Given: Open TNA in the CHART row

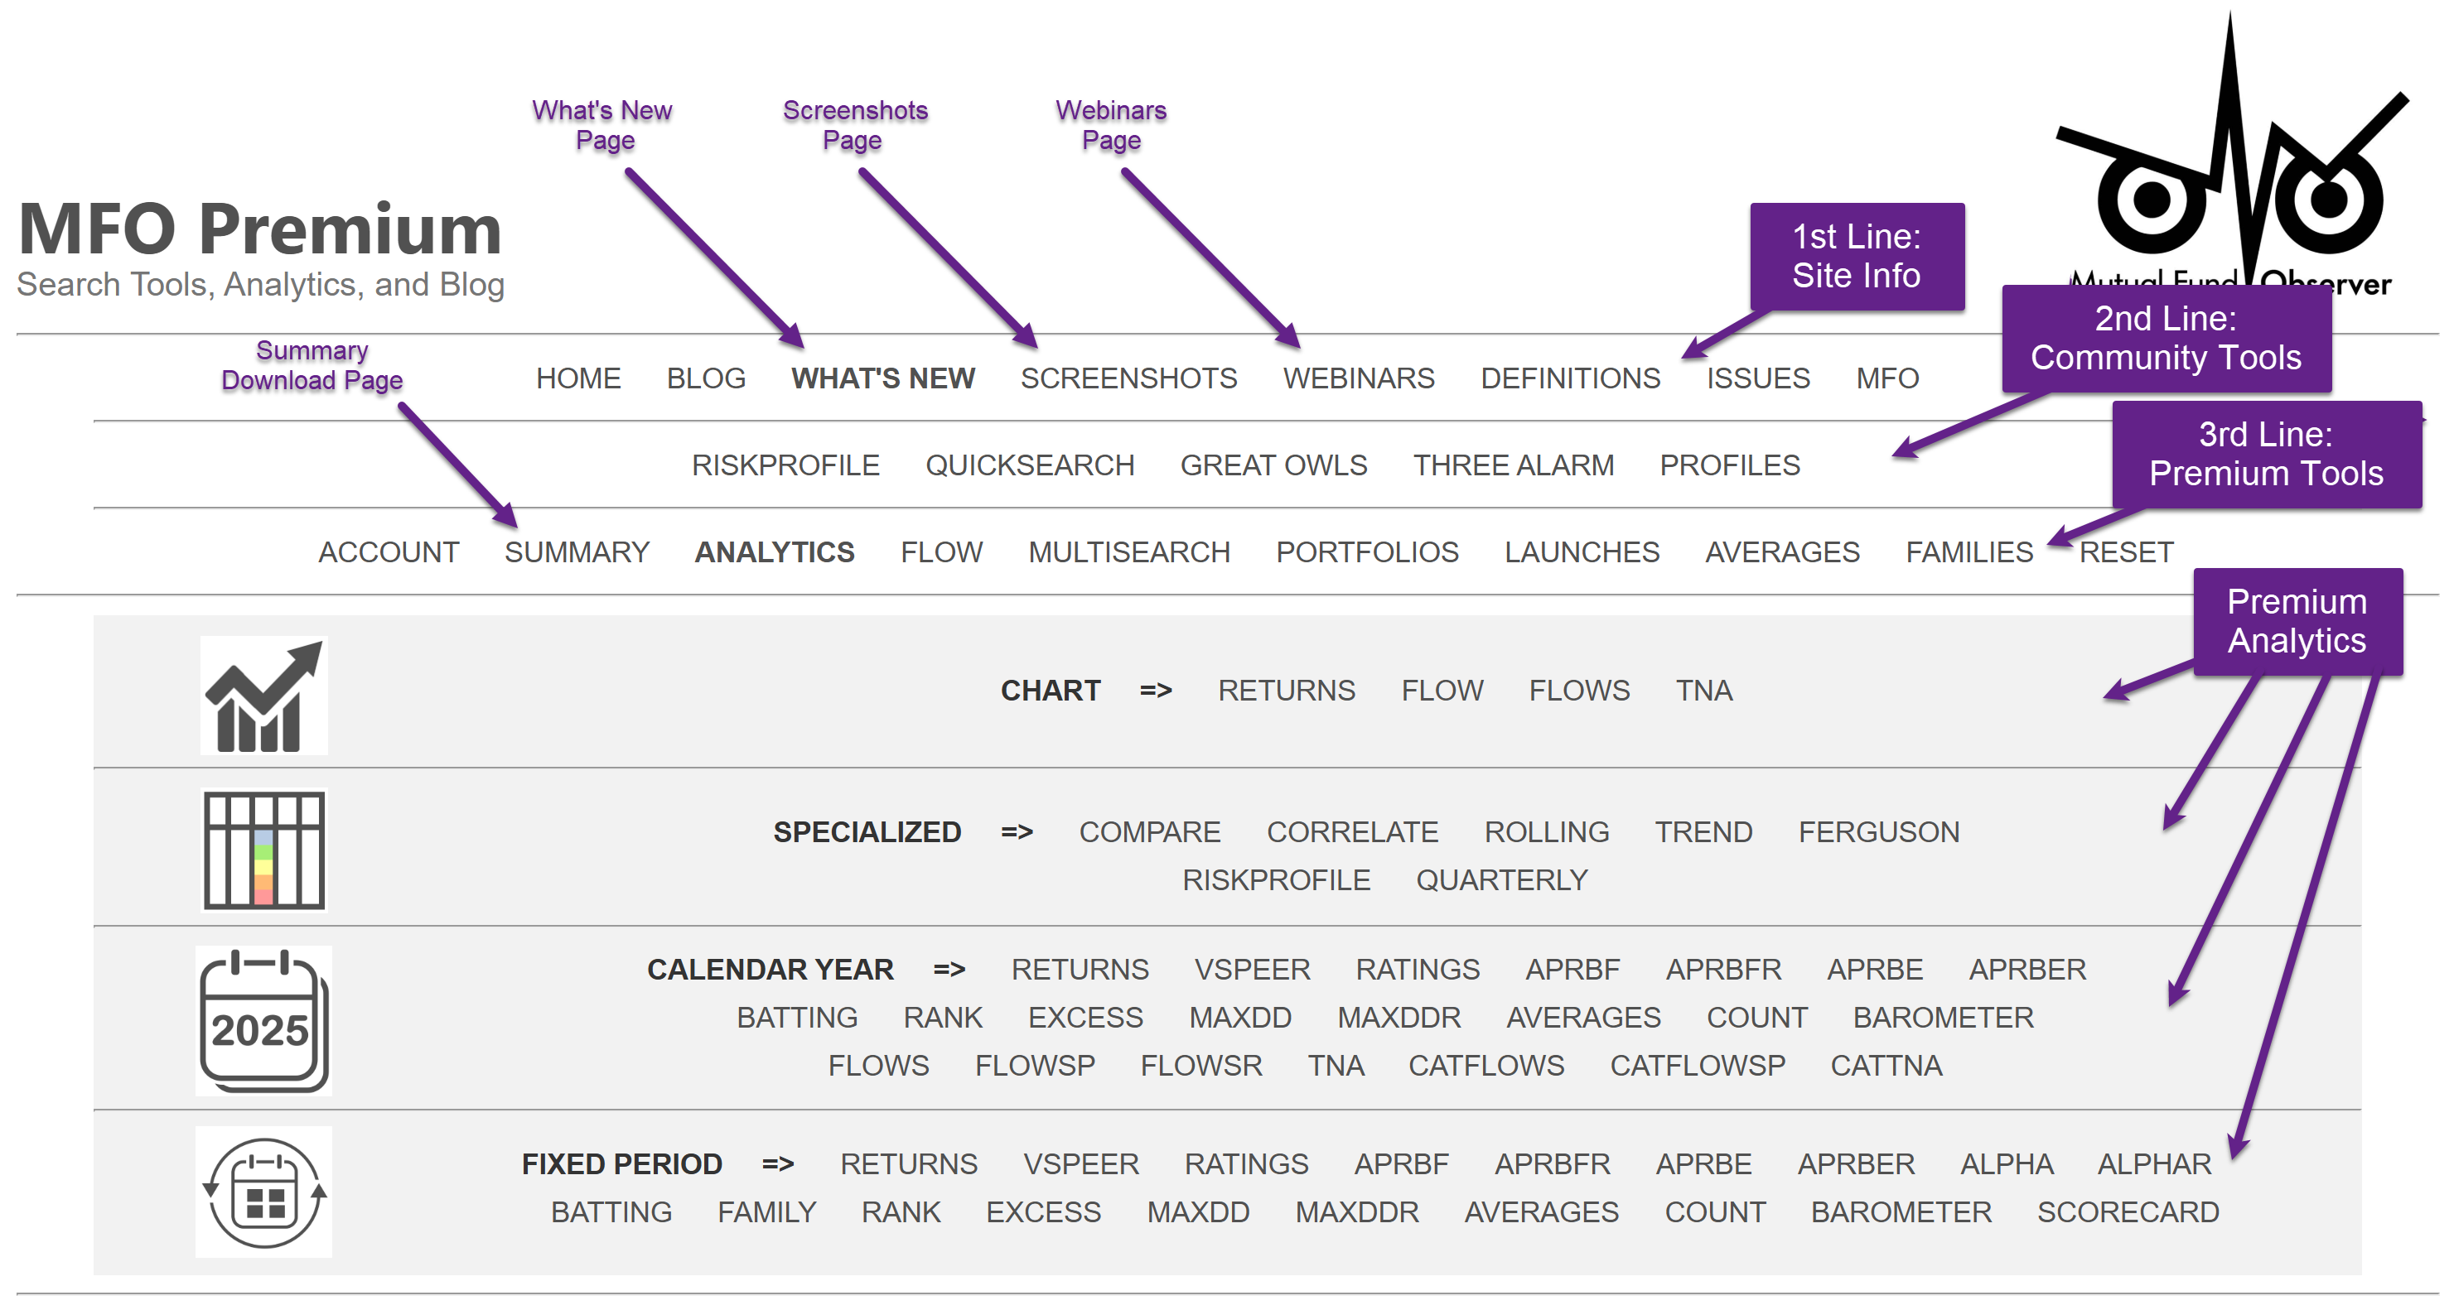Looking at the screenshot, I should click(x=1703, y=691).
